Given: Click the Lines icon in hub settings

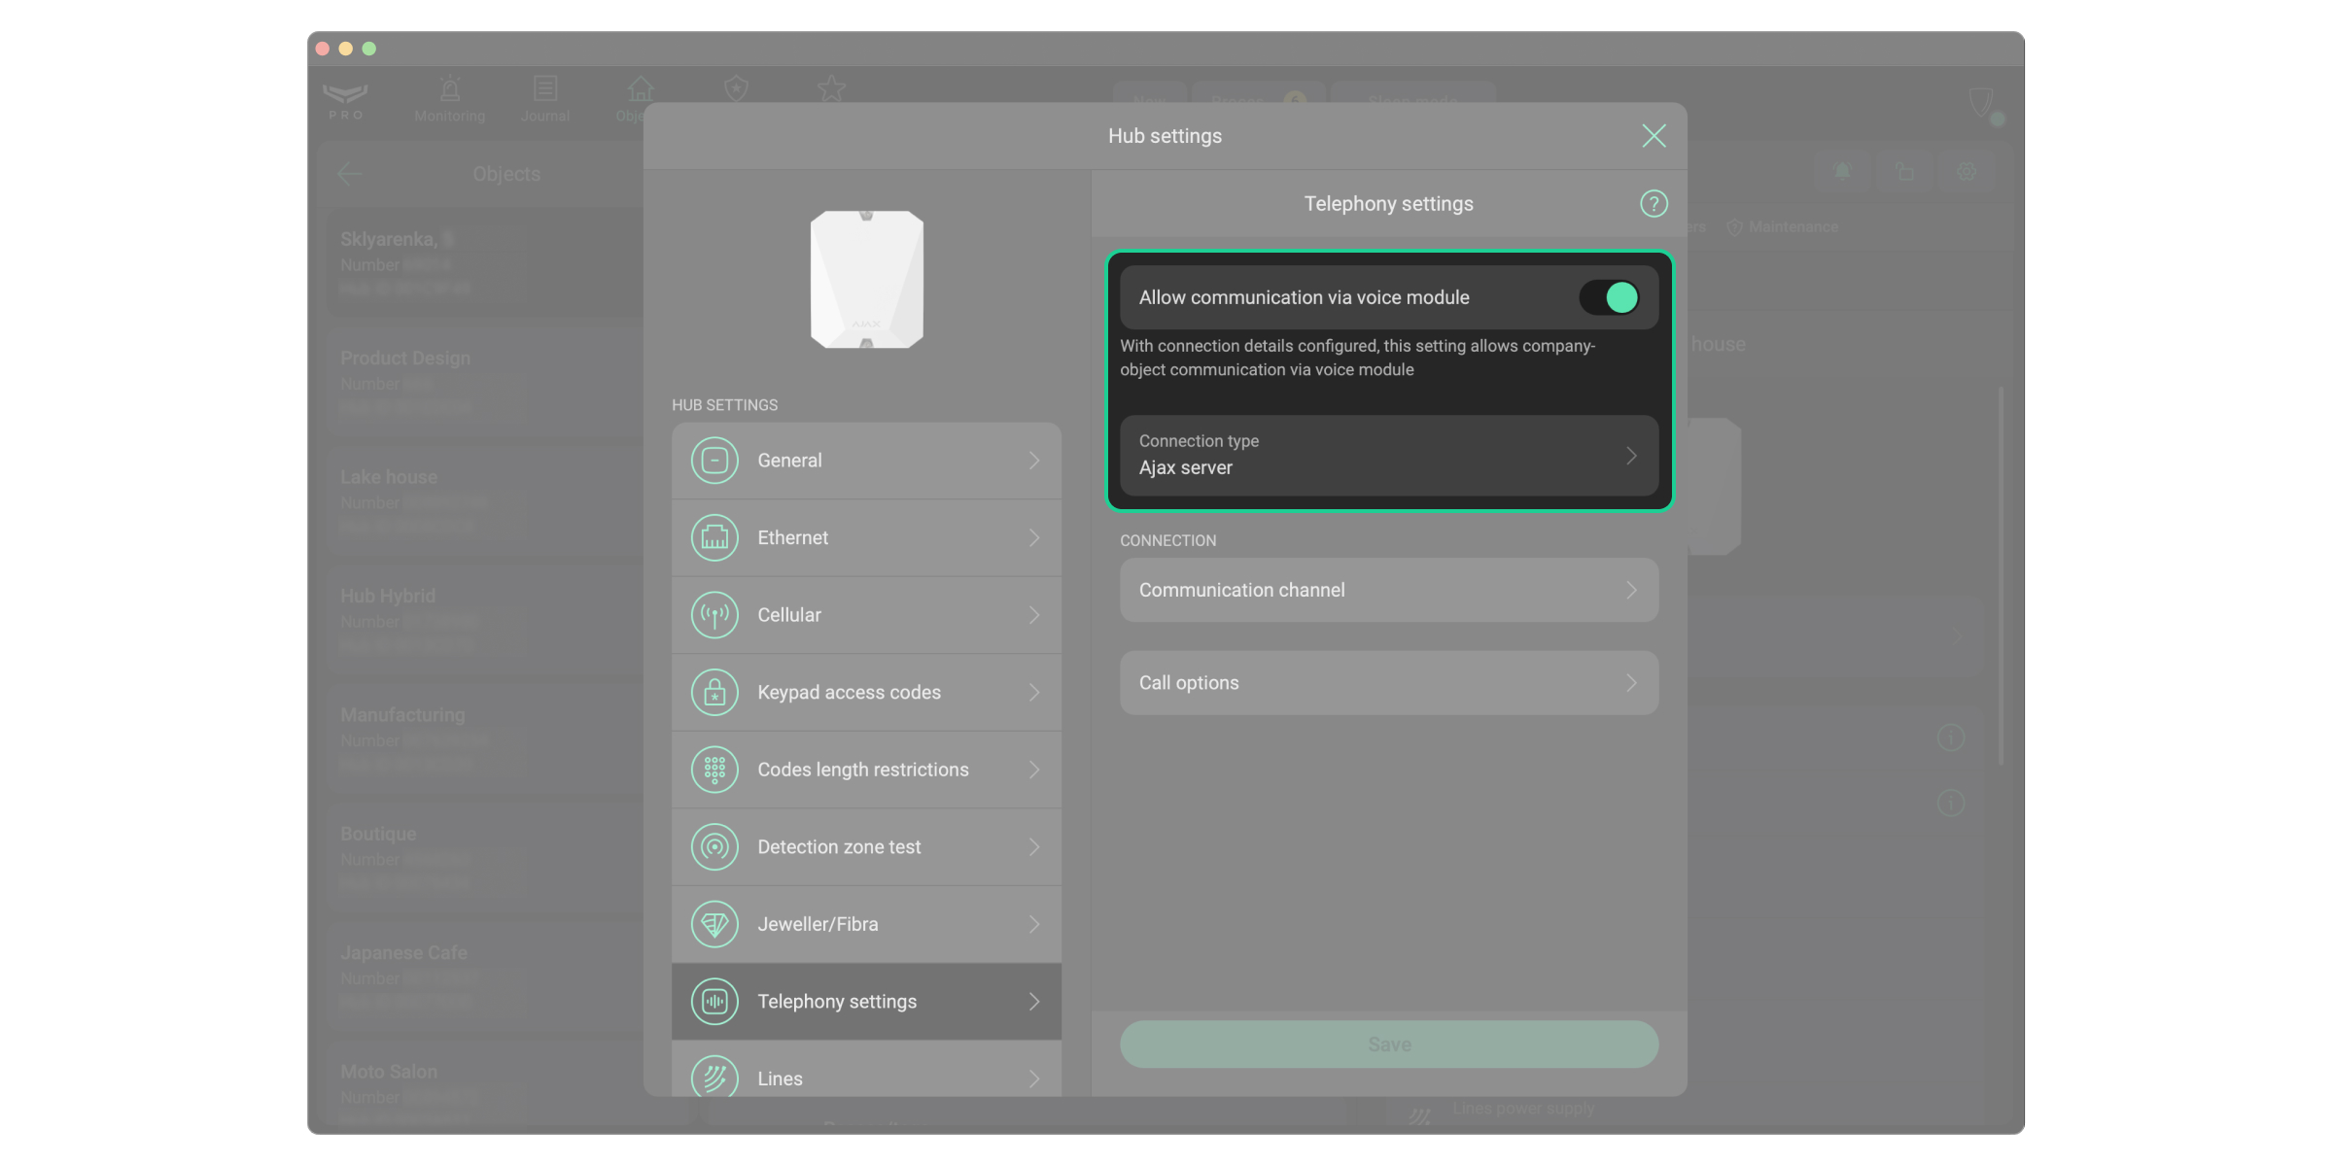Looking at the screenshot, I should point(714,1078).
